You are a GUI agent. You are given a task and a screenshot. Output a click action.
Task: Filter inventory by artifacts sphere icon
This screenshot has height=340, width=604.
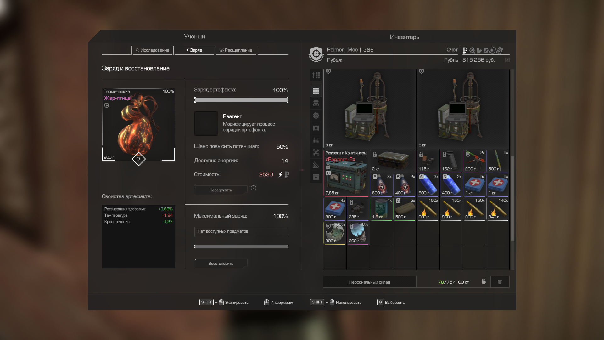pyautogui.click(x=316, y=116)
